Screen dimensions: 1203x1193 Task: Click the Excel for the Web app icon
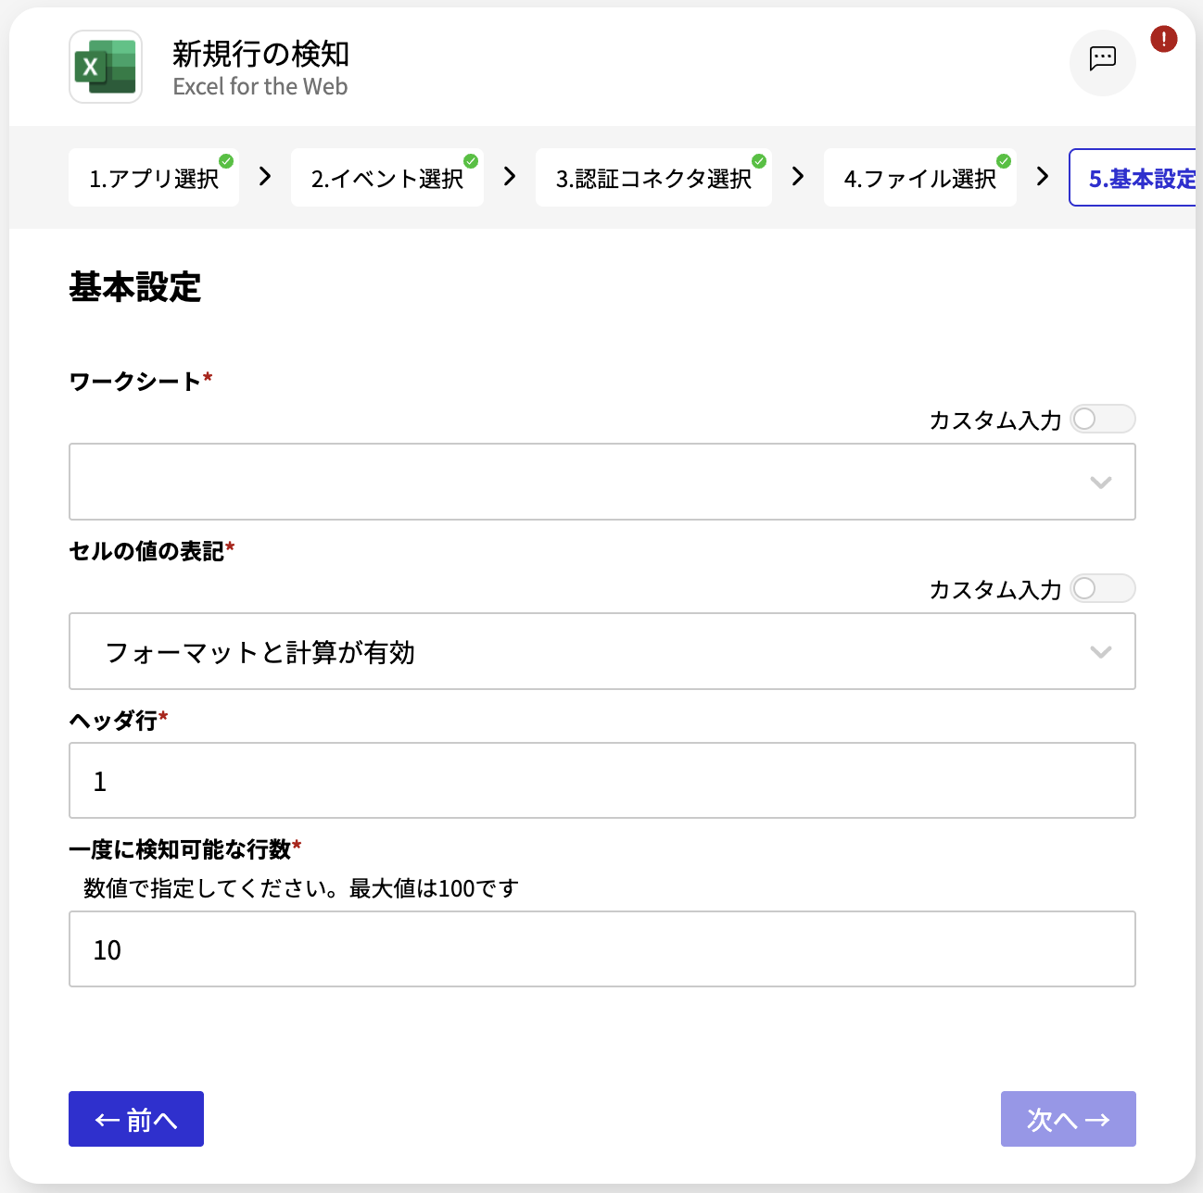[106, 67]
